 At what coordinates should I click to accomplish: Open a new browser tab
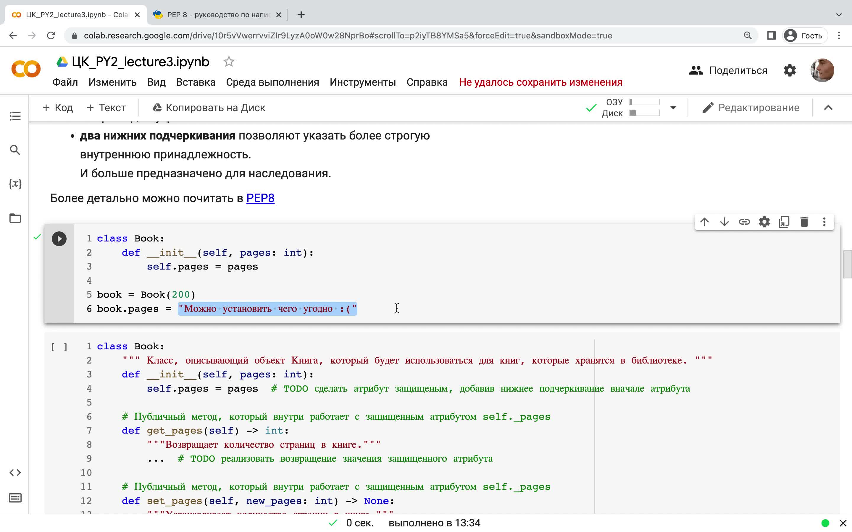(301, 15)
